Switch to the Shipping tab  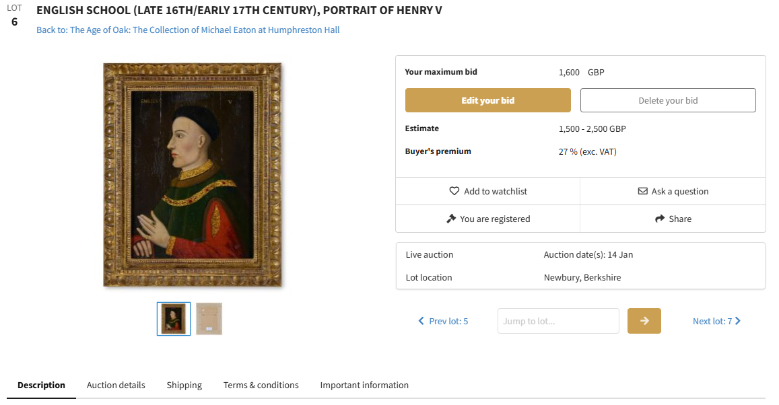tap(184, 385)
